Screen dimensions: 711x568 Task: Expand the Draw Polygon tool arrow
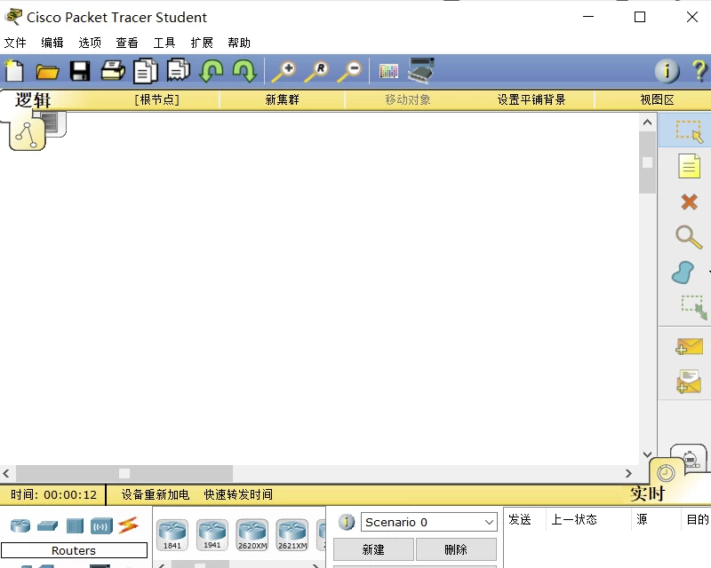(x=708, y=272)
